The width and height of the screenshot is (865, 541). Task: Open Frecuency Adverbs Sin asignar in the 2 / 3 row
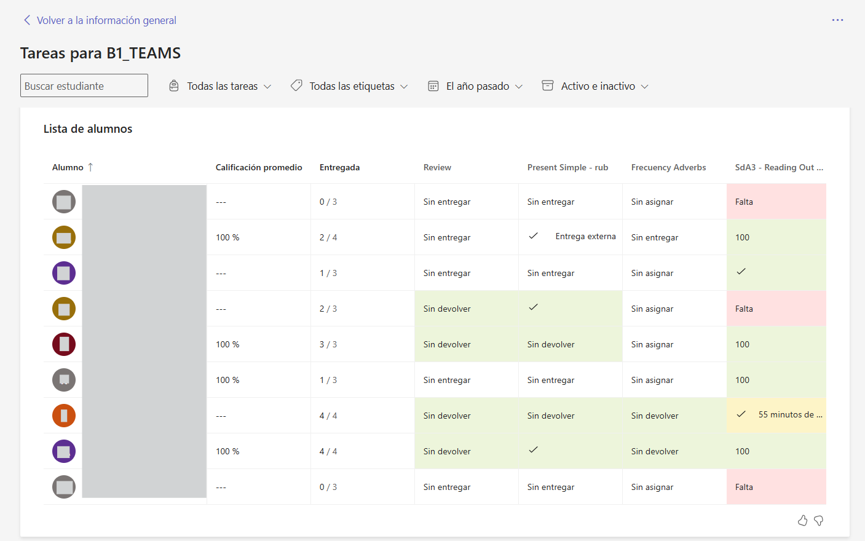(x=674, y=309)
